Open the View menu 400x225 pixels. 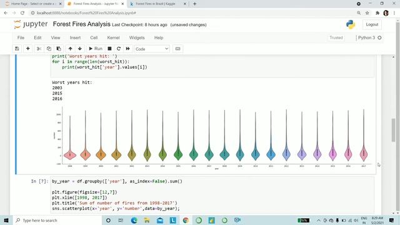click(56, 37)
